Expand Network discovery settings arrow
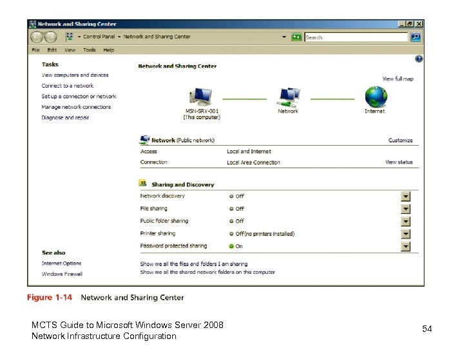The image size is (464, 348). (x=406, y=196)
